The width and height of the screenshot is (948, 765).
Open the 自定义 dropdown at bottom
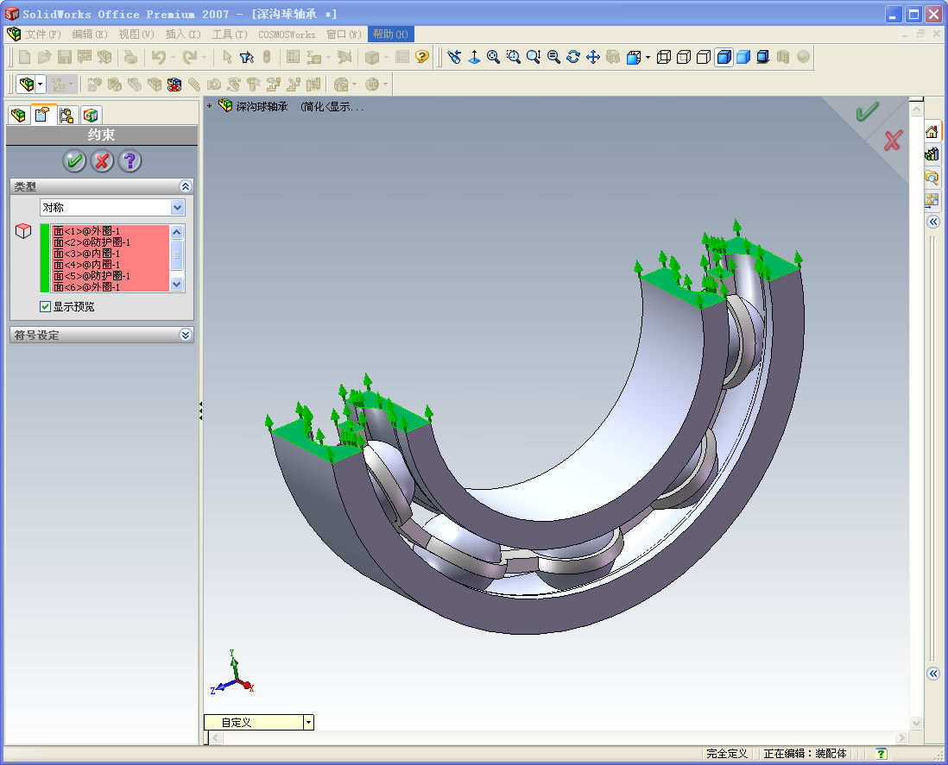point(309,722)
